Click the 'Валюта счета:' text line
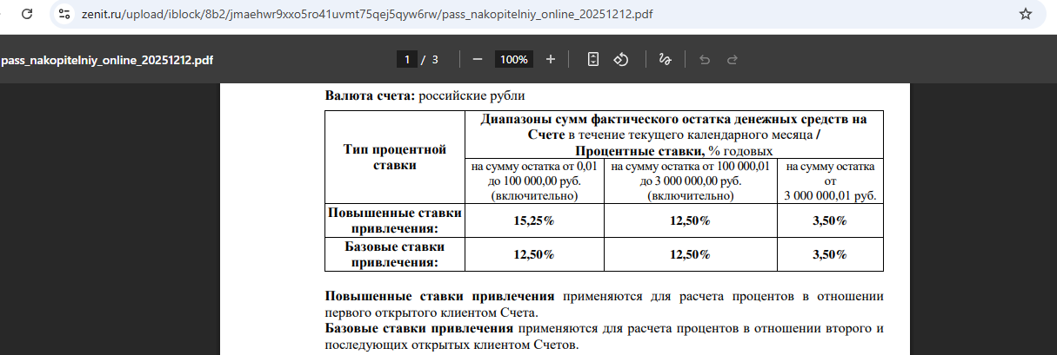 pyautogui.click(x=425, y=95)
